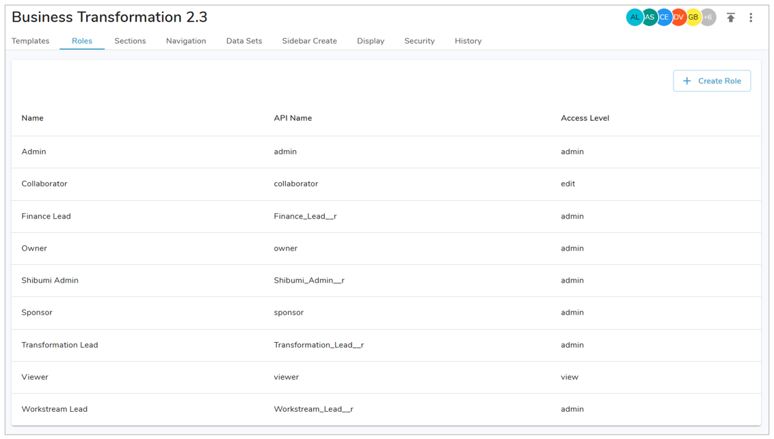Open the Sections tab

130,41
